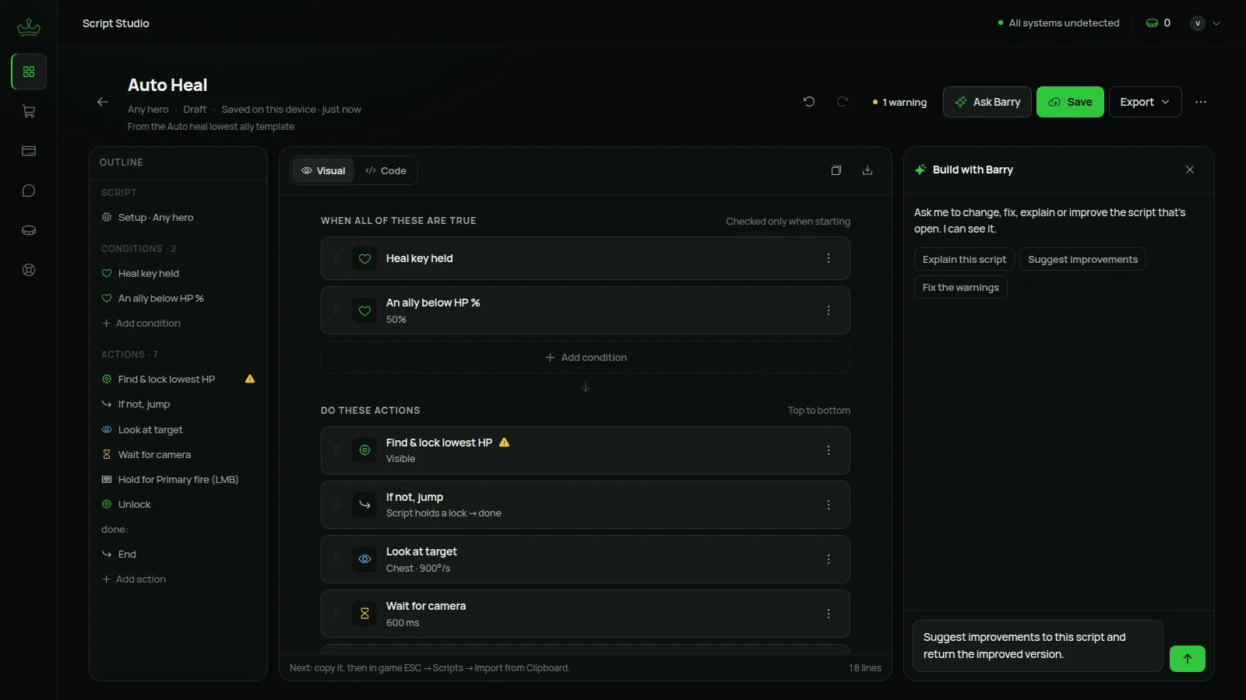Close the Build with Barry panel
This screenshot has width=1246, height=700.
coord(1190,170)
